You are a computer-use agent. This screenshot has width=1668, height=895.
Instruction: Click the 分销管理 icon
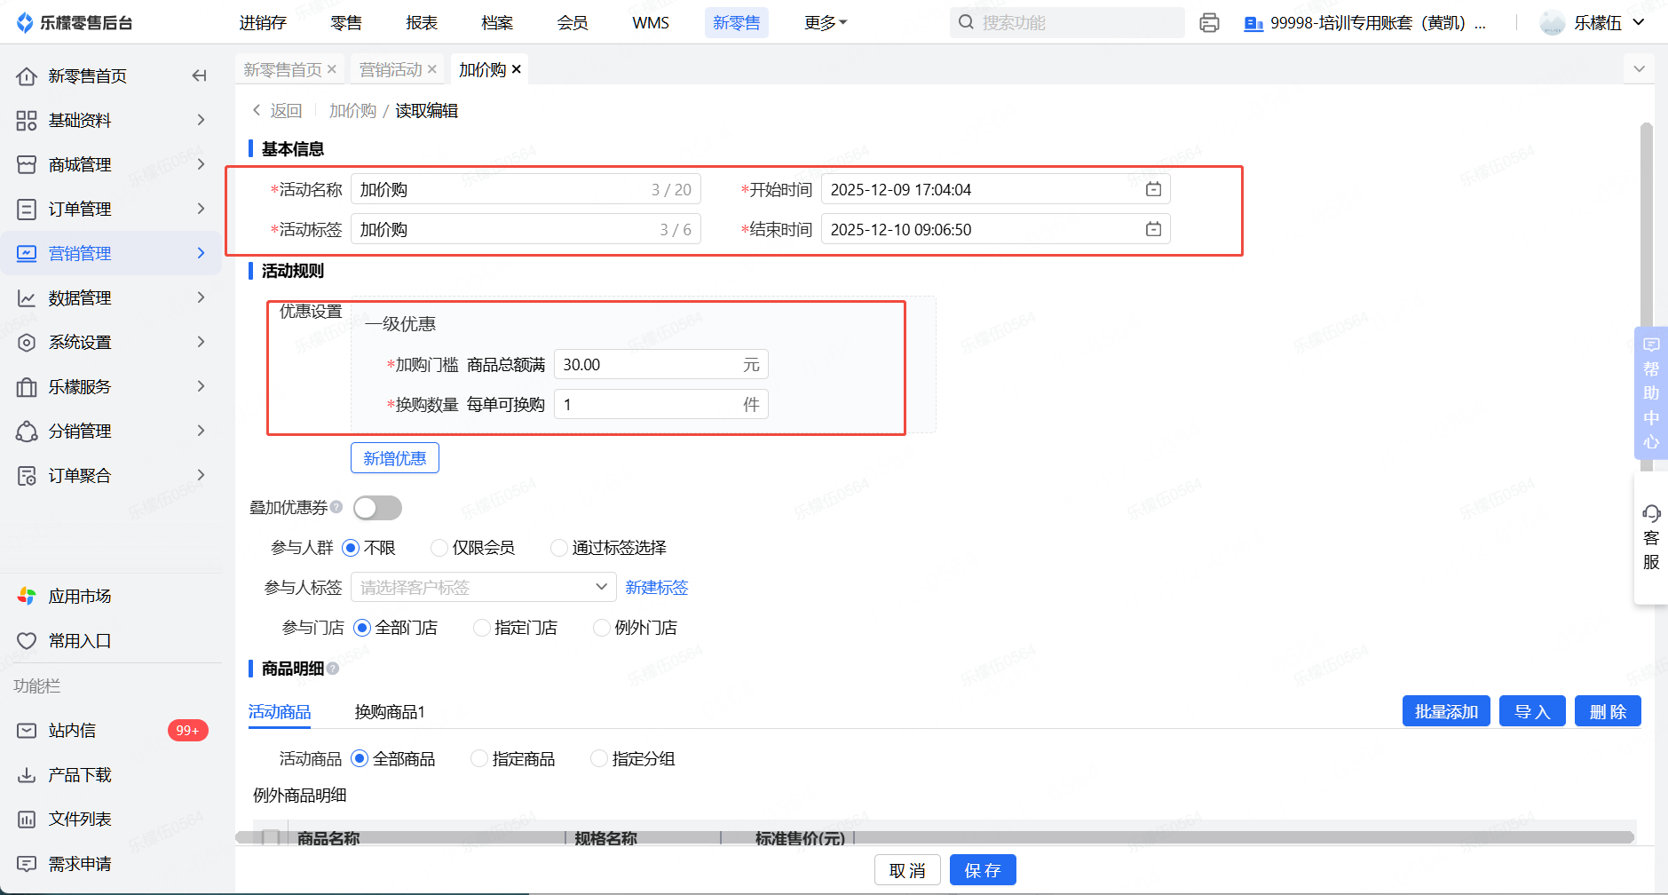(27, 432)
